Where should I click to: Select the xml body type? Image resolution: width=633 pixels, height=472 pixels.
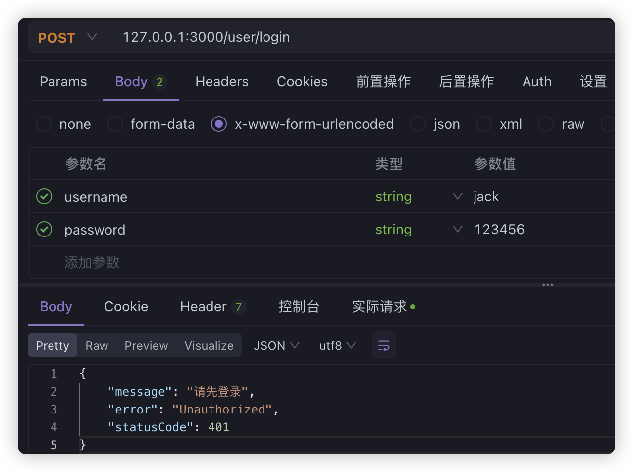tap(484, 124)
